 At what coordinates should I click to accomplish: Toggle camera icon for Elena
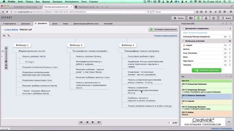225,57
